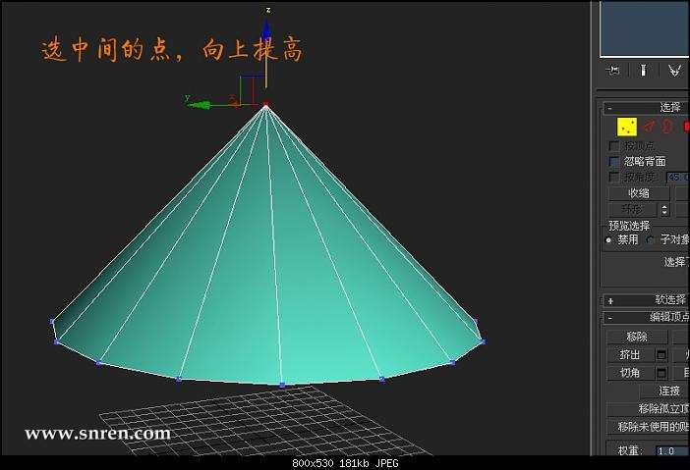Click the 切角 button

(631, 373)
